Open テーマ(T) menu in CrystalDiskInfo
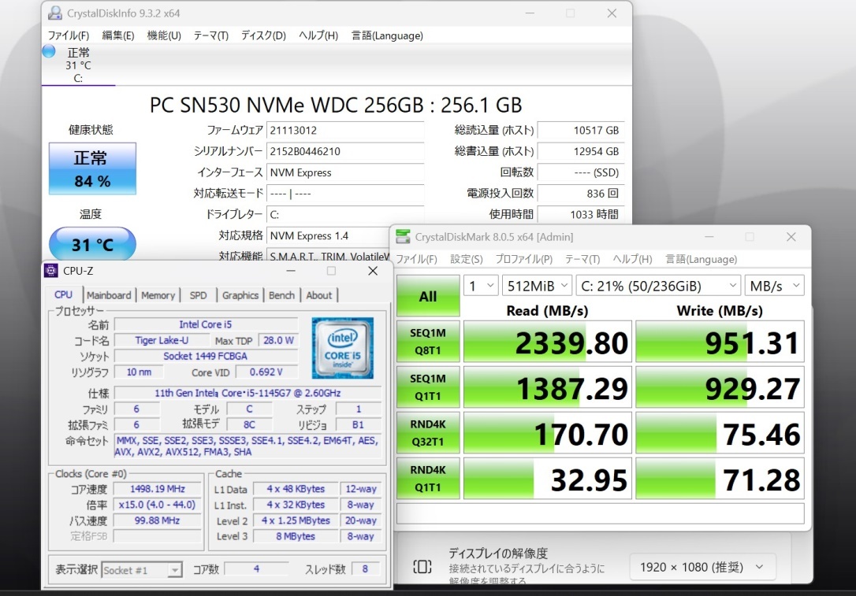The height and width of the screenshot is (596, 856). tap(210, 35)
